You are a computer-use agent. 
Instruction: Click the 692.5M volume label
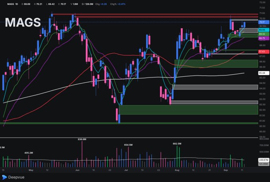pos(177,143)
